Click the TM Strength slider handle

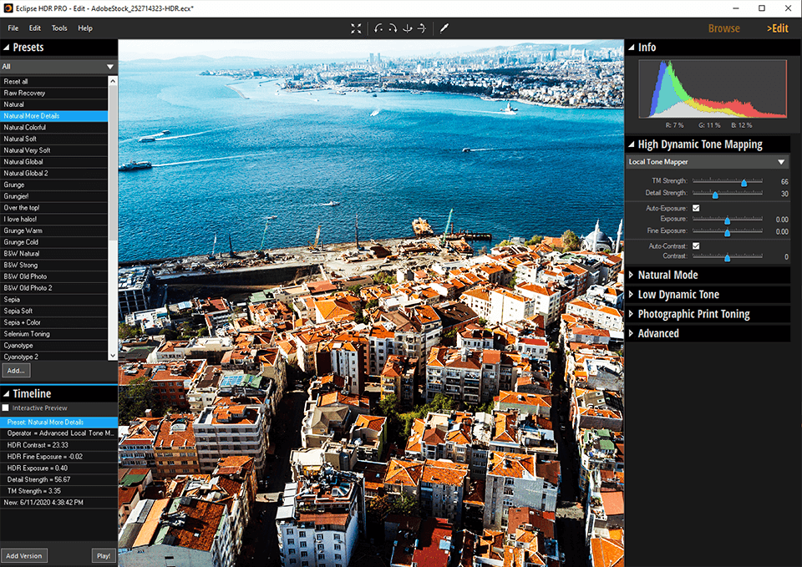(744, 182)
